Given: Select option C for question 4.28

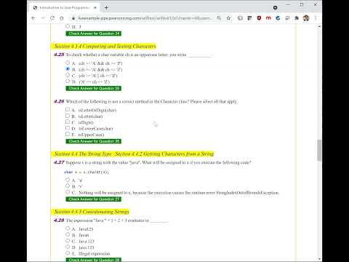Looking at the screenshot, I should 68,241.
